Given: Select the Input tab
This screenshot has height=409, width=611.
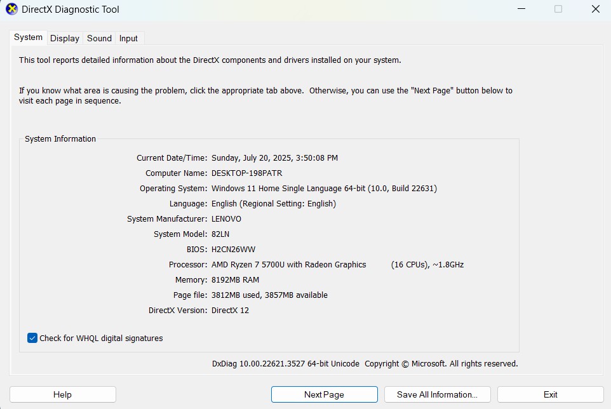Looking at the screenshot, I should [128, 38].
